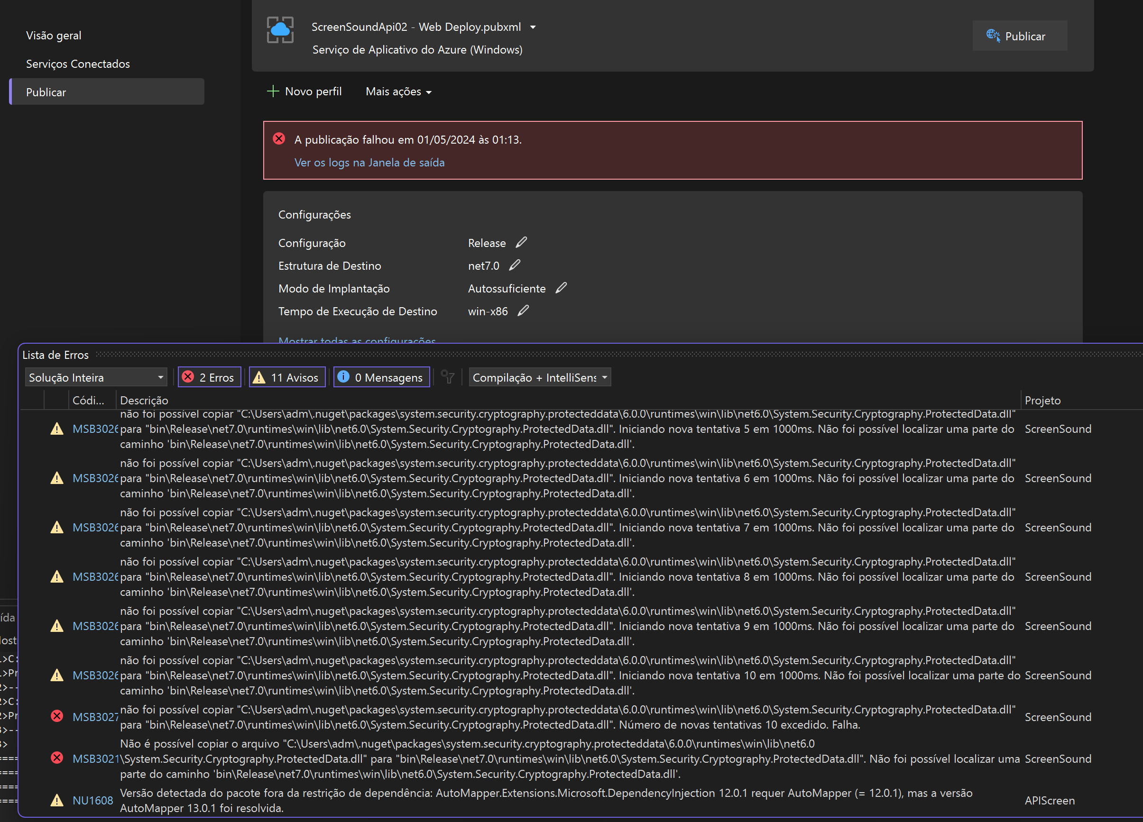Toggle the 0 Mensagens filter
Screen dimensions: 1143x822
point(381,377)
